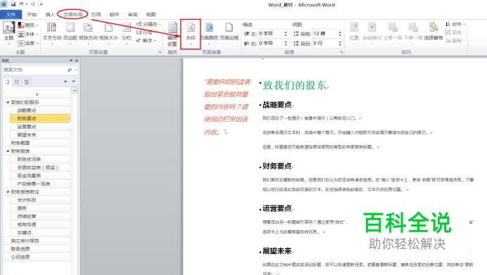Viewport: 487px width, 275px height.
Task: Click the previous heading up arrow in navigation pane
Action: pyautogui.click(x=65, y=82)
